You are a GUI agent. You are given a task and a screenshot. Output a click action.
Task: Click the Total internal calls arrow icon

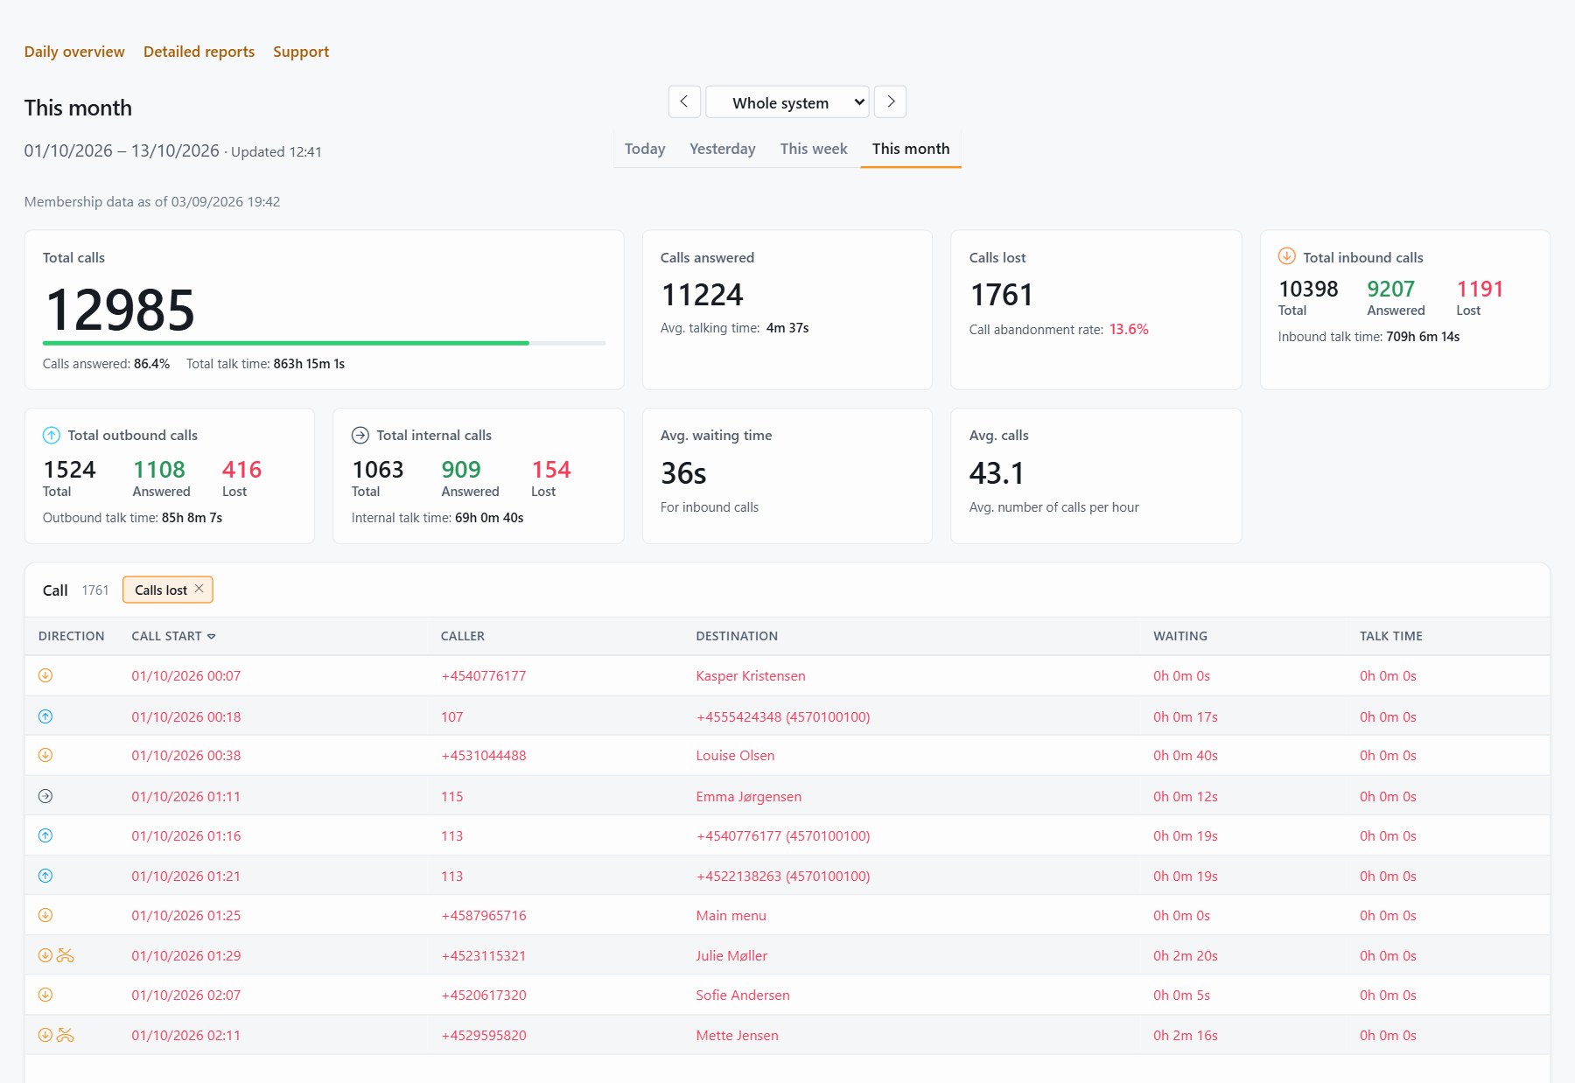click(x=360, y=435)
